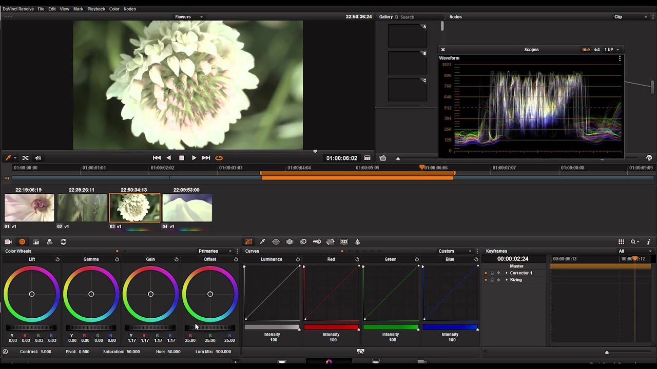Open the Playback menu
This screenshot has height=369, width=657.
pos(96,9)
